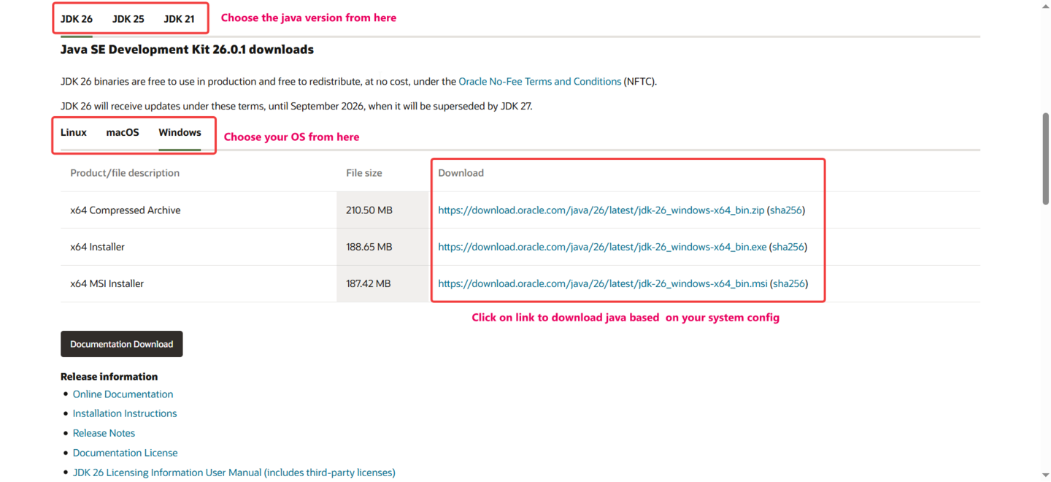Click the page's vertical scrollbar thumb
Screen dimensions: 1051x482
(x=1045, y=158)
